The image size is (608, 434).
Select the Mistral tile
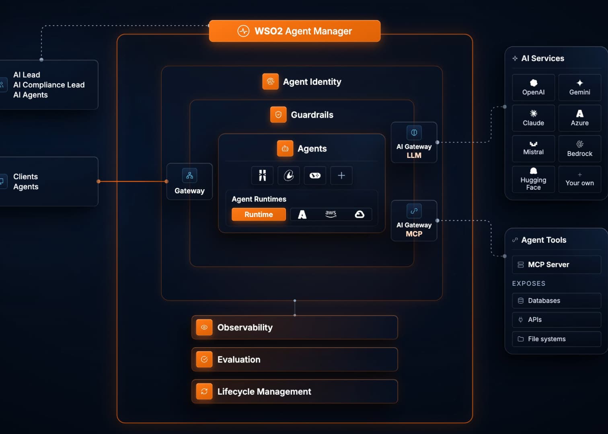click(x=534, y=149)
